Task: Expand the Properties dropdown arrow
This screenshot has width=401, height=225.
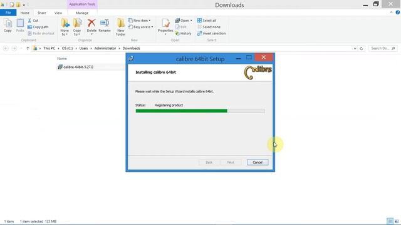Action: (165, 34)
